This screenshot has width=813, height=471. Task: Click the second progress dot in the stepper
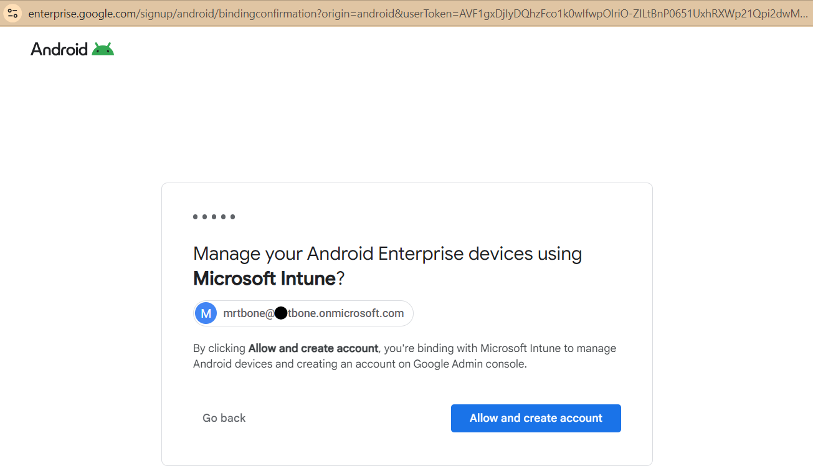[x=206, y=217]
